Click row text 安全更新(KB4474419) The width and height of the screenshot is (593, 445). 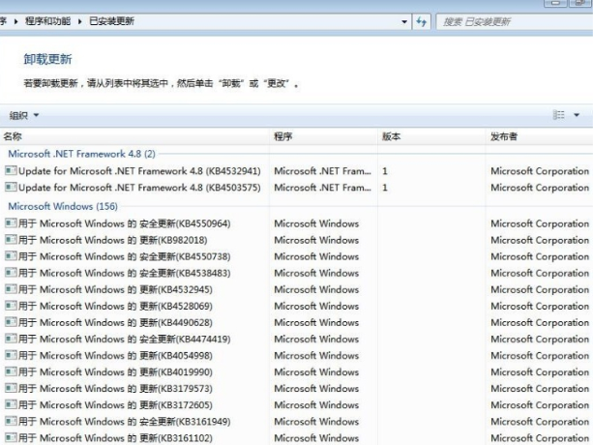(x=185, y=340)
